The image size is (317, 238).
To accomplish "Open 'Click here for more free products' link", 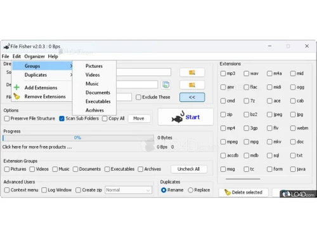I will [37, 147].
